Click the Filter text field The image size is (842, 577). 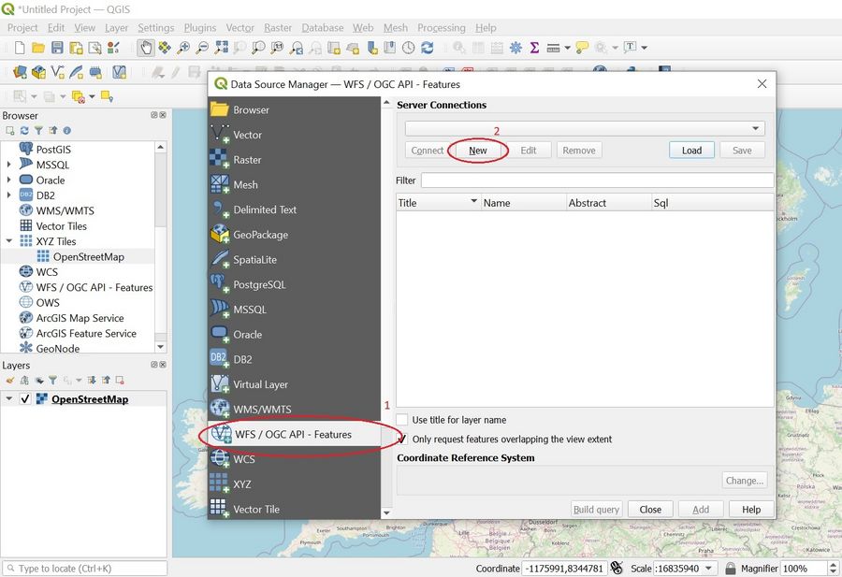click(x=597, y=180)
